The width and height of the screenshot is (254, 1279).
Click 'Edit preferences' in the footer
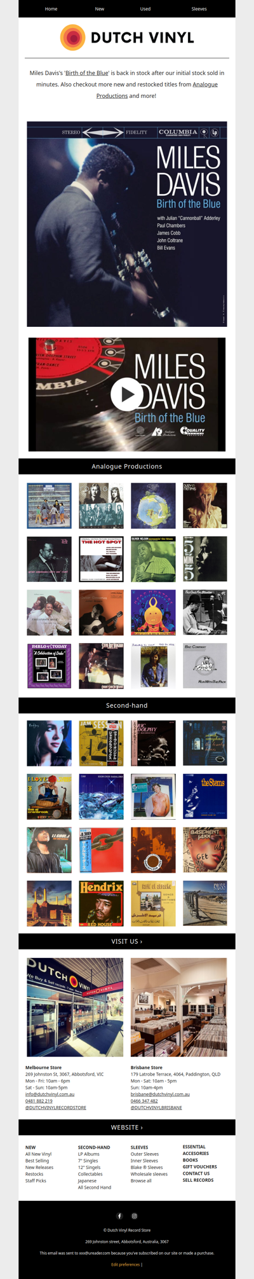pyautogui.click(x=125, y=1264)
